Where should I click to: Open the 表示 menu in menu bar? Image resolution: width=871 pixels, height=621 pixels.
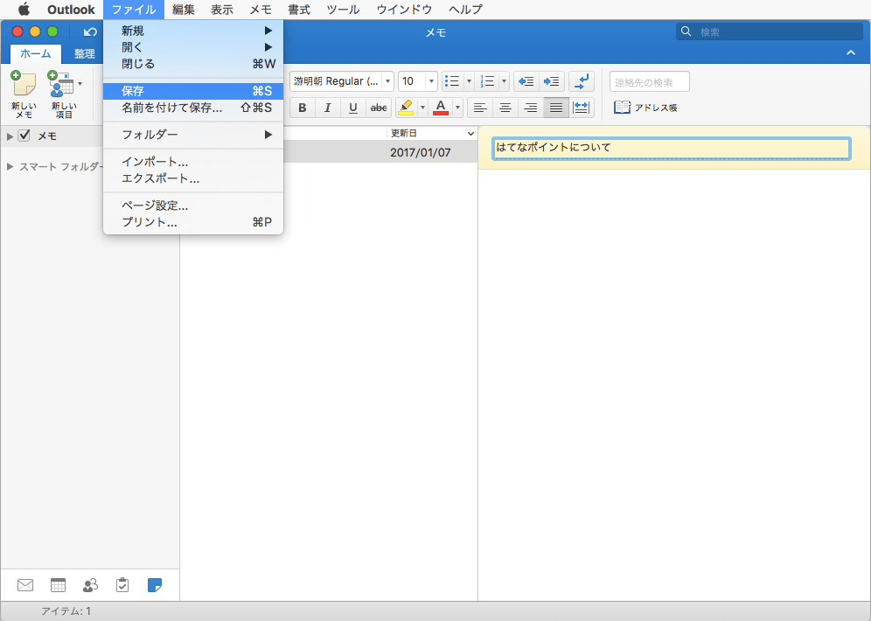[221, 10]
